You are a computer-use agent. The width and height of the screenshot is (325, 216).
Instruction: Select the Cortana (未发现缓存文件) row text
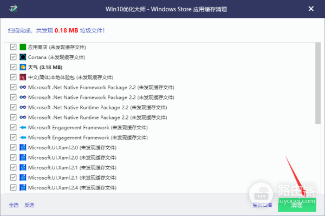click(x=56, y=57)
